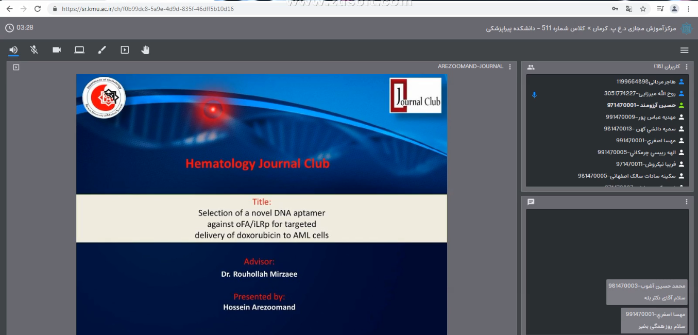
Task: Click the screen share laptop icon
Action: 79,50
